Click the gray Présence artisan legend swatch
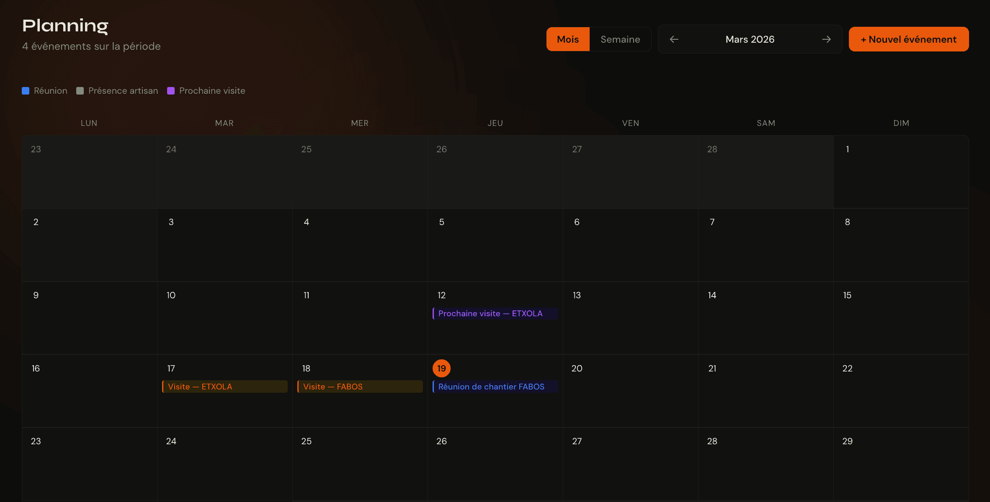990x502 pixels. (80, 91)
